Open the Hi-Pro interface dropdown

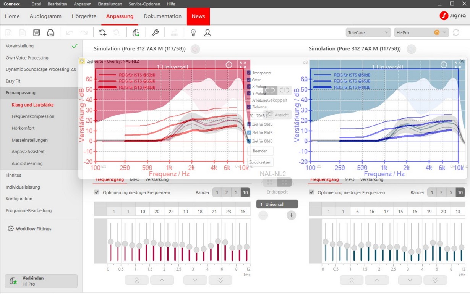[421, 32]
